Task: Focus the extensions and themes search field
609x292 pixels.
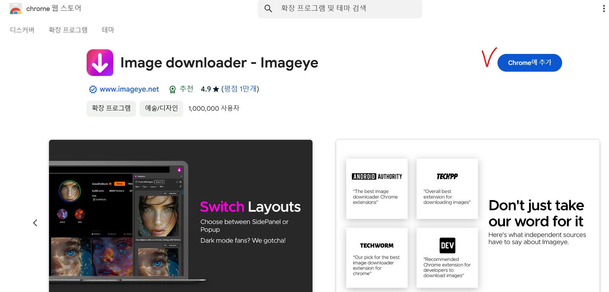Action: 340,9
